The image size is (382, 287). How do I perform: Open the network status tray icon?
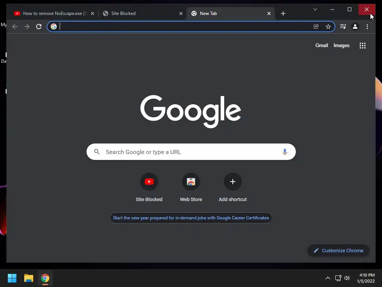pos(338,278)
